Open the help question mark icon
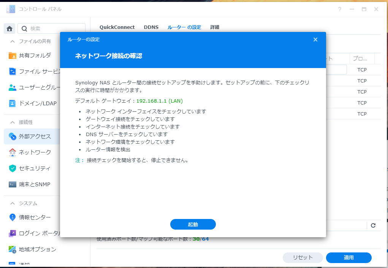The height and width of the screenshot is (268, 388). pyautogui.click(x=340, y=9)
